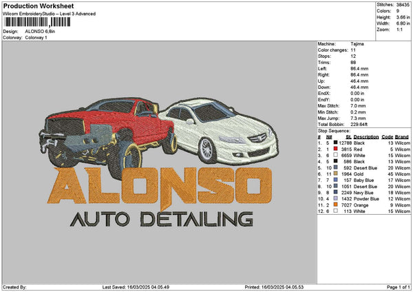The width and height of the screenshot is (413, 292).
Task: Pick the Orange thread swatch 7027
Action: click(335, 205)
